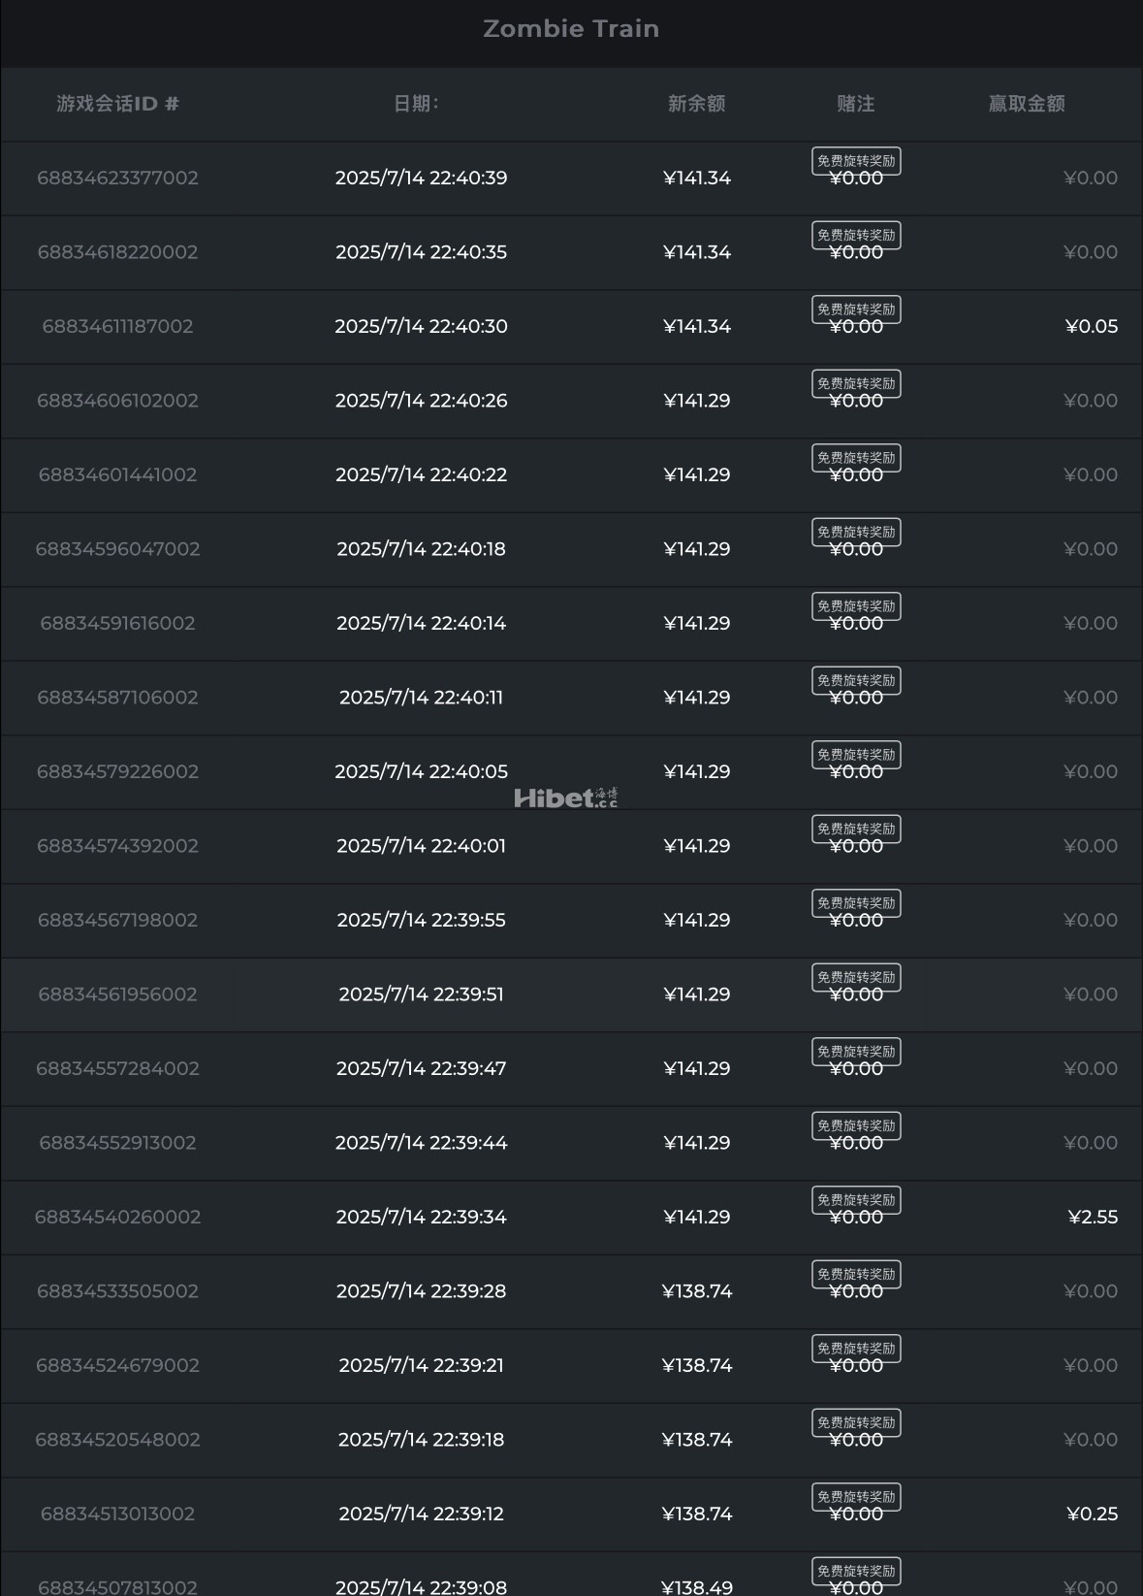Click free spin badge at 22:39:12
The image size is (1143, 1596).
click(856, 1497)
